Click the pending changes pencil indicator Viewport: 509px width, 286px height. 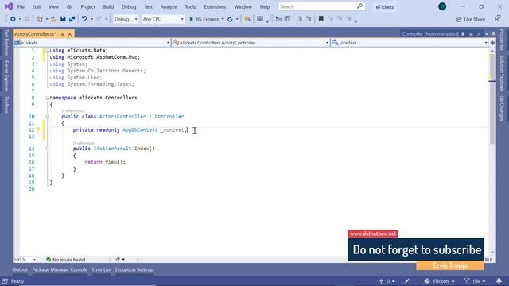(x=410, y=281)
